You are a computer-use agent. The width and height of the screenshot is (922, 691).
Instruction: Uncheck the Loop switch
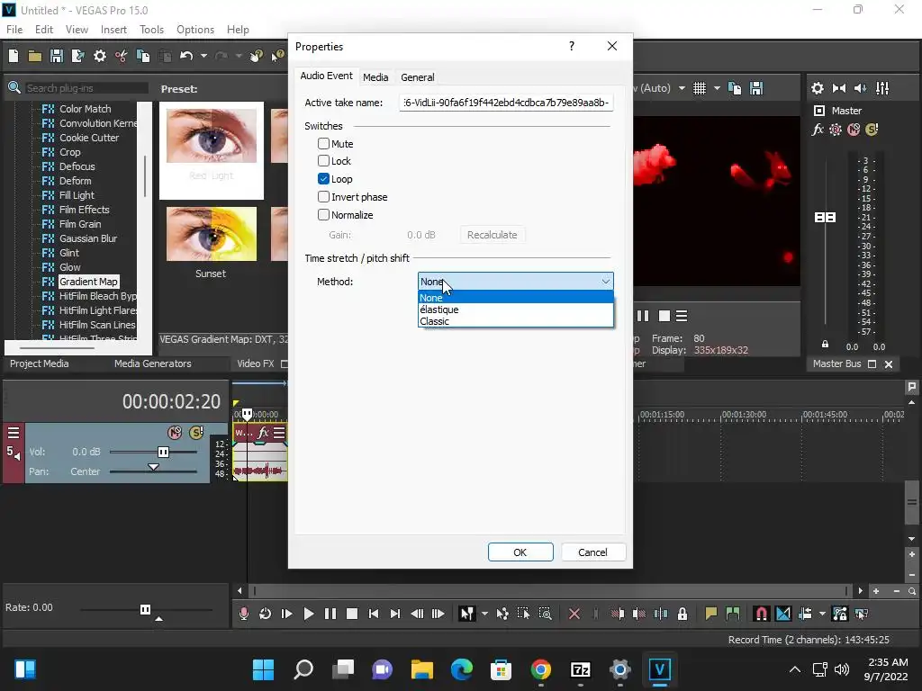tap(323, 179)
